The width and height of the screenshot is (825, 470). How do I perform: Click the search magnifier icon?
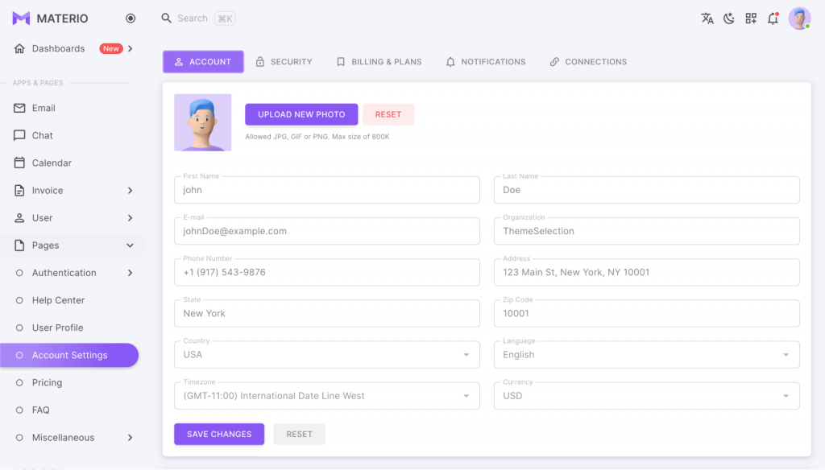tap(166, 19)
